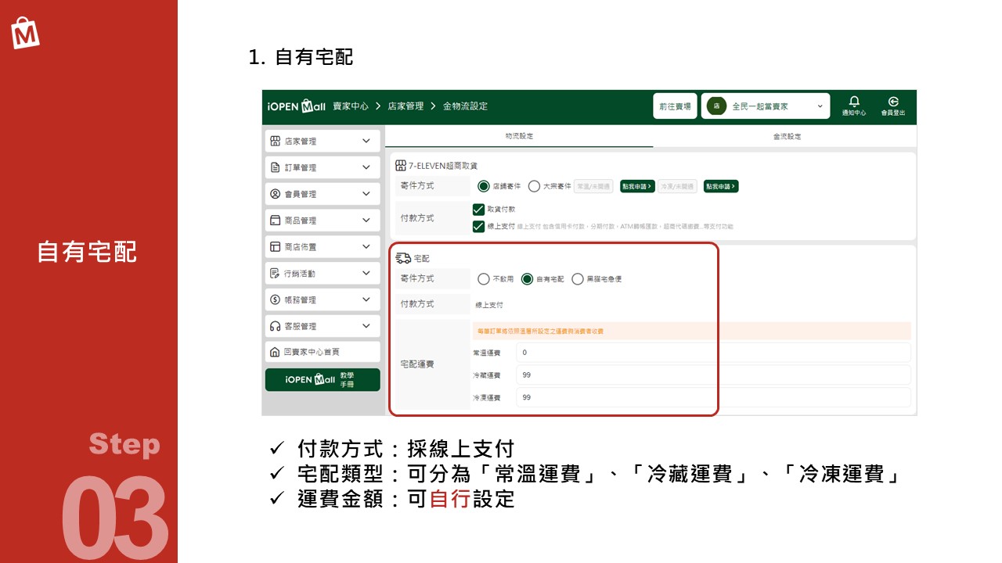Select the 大宗寄件 radio option

click(534, 185)
